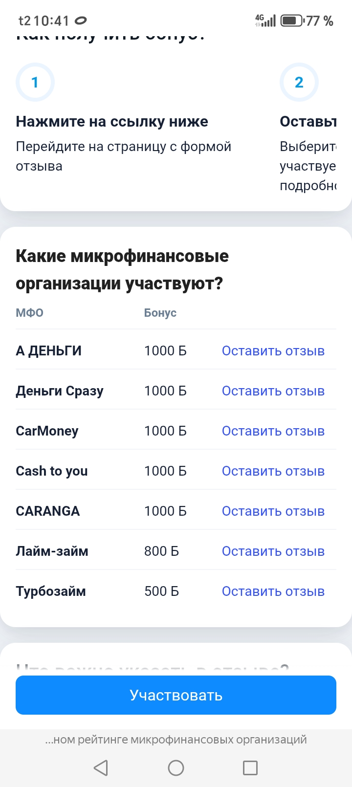Screen dimensions: 352x787
Task: Tap the oval icon beside the clock
Action: 81,21
